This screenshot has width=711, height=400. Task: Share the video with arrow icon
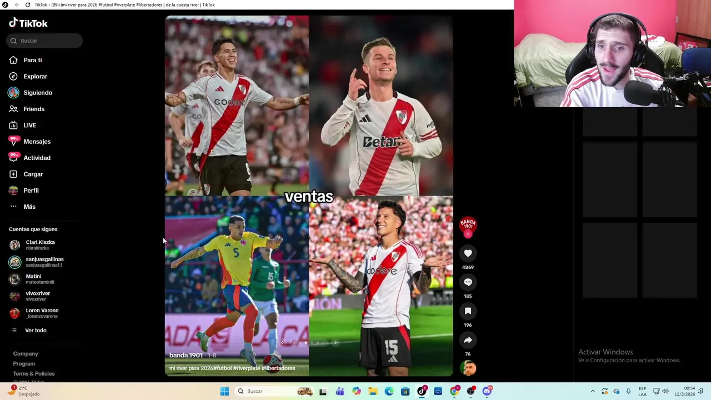coord(468,340)
